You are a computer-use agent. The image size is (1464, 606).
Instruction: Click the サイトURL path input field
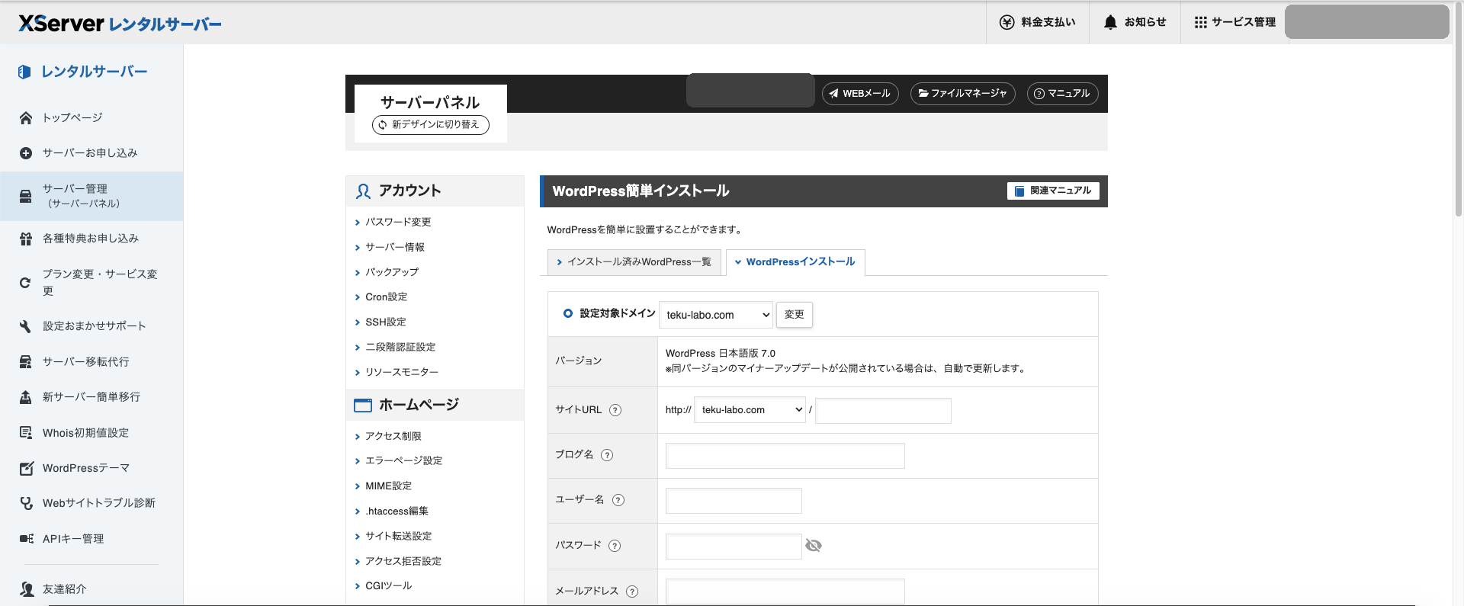point(883,411)
